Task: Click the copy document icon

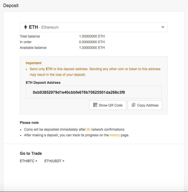Action: (x=134, y=105)
